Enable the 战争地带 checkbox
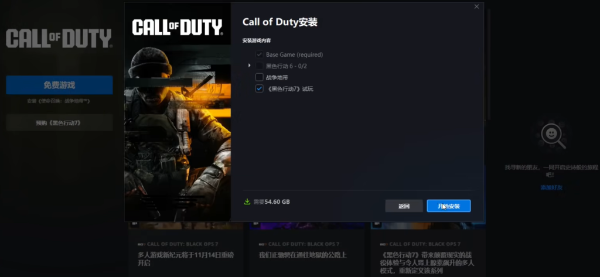The height and width of the screenshot is (277, 600). (259, 77)
